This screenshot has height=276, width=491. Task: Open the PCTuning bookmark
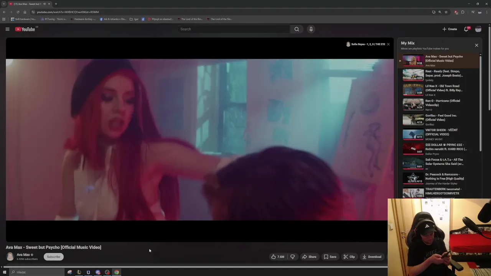coord(53,19)
